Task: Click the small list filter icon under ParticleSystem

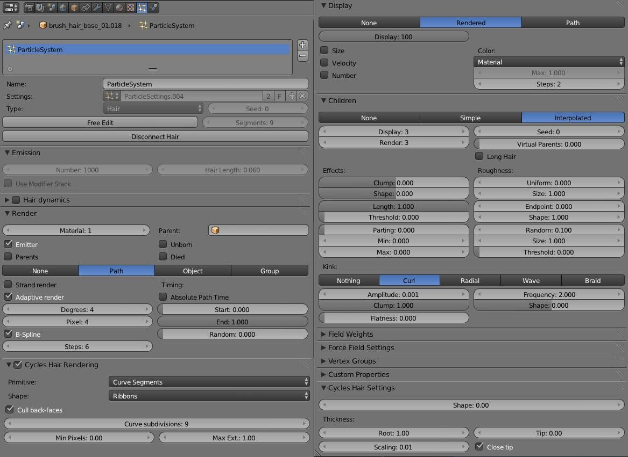Action: point(10,69)
